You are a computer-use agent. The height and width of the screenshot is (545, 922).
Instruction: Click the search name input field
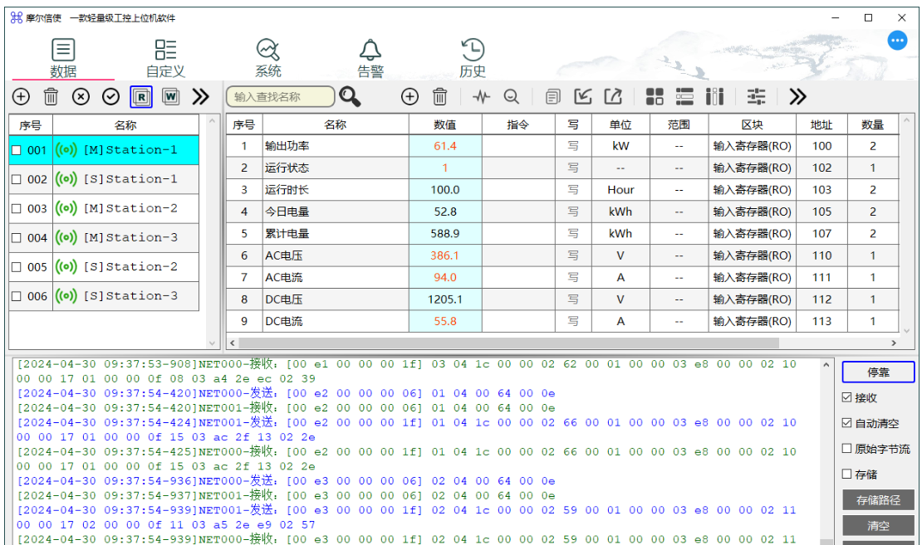point(281,96)
